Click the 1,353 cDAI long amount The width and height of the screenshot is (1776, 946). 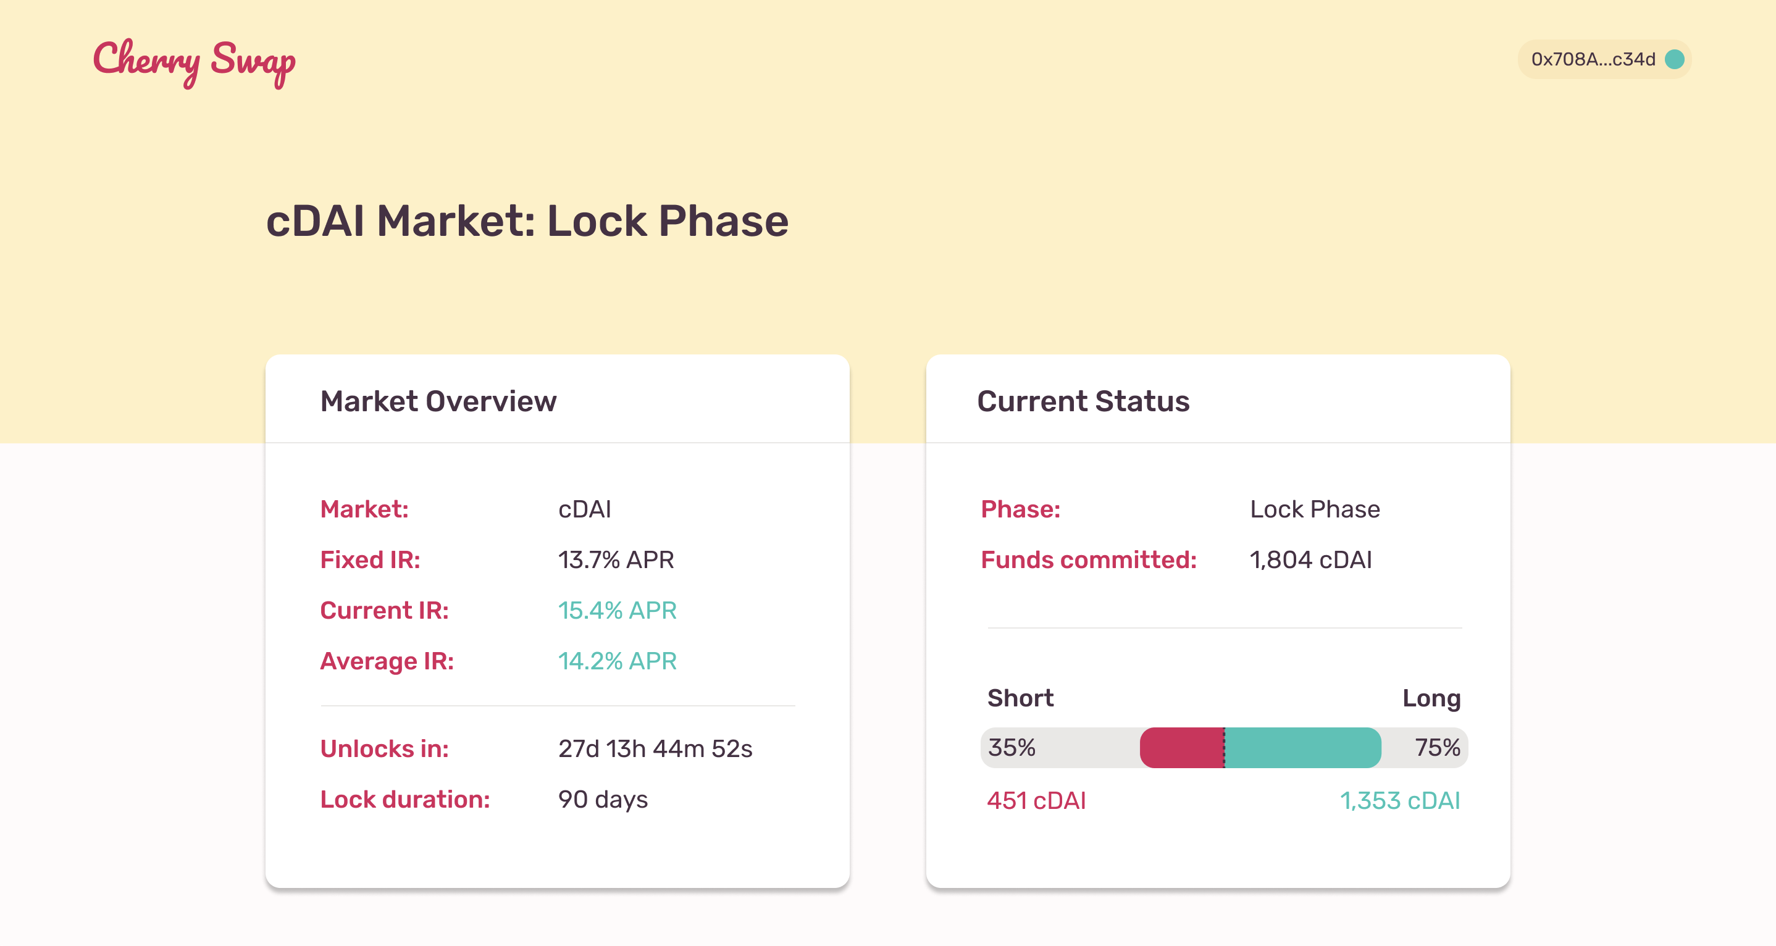[1399, 800]
